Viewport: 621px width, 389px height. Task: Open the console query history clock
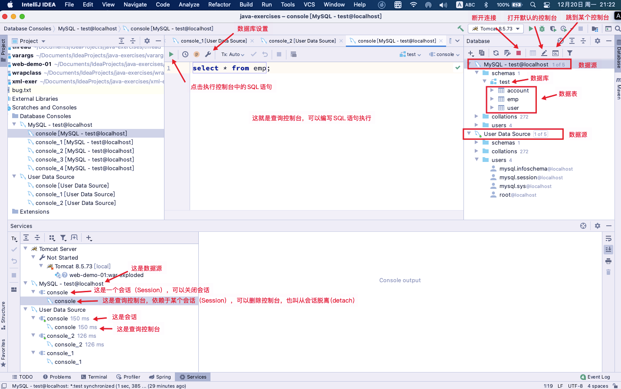click(x=185, y=54)
